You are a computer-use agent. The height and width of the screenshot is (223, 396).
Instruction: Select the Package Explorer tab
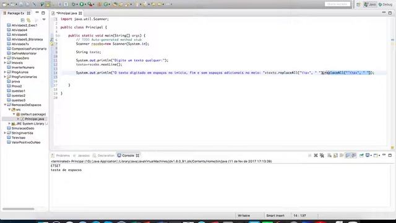17,13
